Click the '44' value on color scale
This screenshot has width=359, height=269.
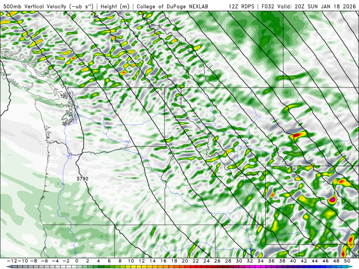click(x=315, y=261)
